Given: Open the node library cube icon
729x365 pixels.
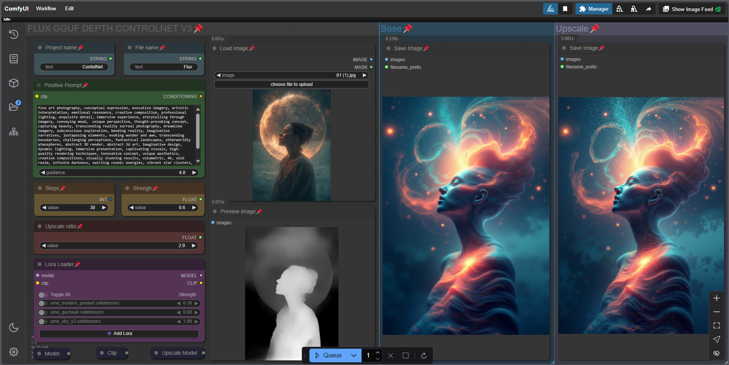Looking at the screenshot, I should 14,83.
